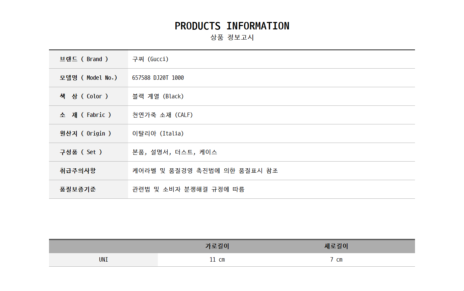This screenshot has height=291, width=464.
Task: Select the 색 상 ( Color ) label
Action: point(84,96)
